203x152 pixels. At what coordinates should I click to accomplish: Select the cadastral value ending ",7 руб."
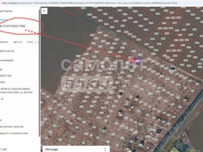point(4,149)
